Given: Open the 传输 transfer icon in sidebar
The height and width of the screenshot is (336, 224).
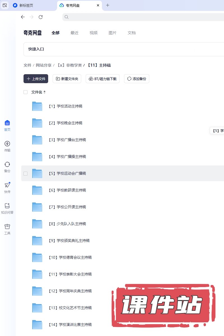Looking at the screenshot, I should 7,144.
